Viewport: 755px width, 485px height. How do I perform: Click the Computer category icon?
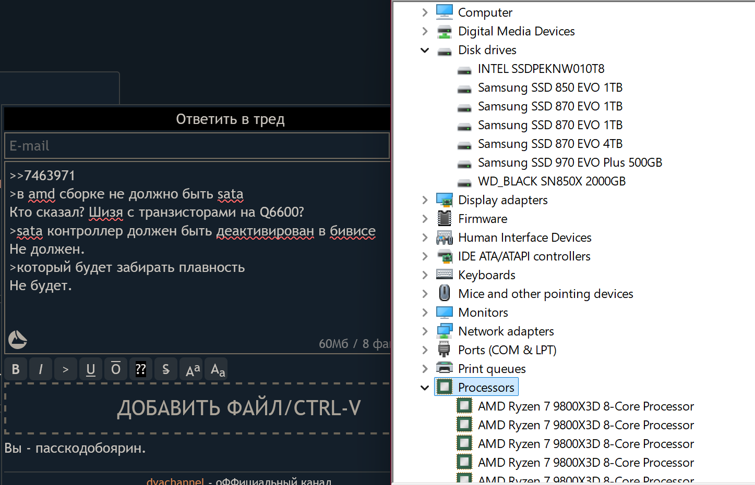click(x=445, y=12)
